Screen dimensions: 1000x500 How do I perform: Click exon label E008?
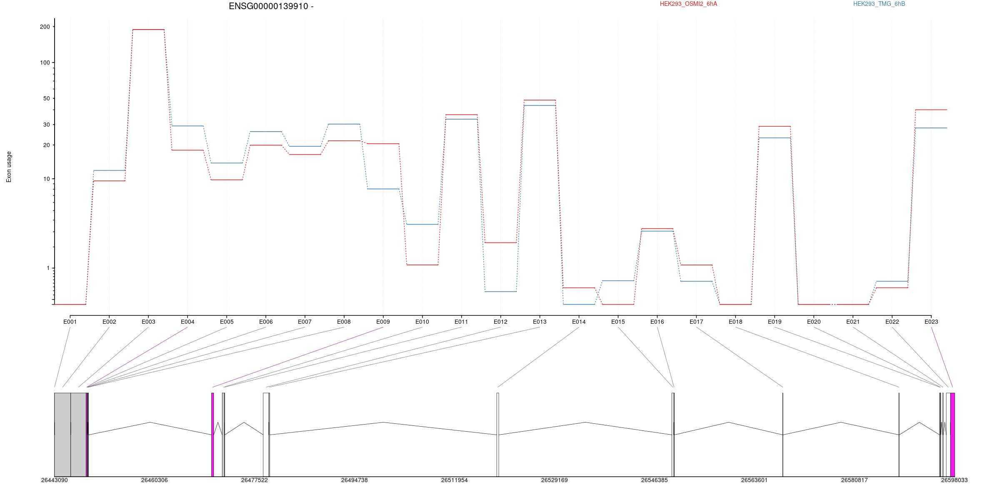(x=344, y=322)
